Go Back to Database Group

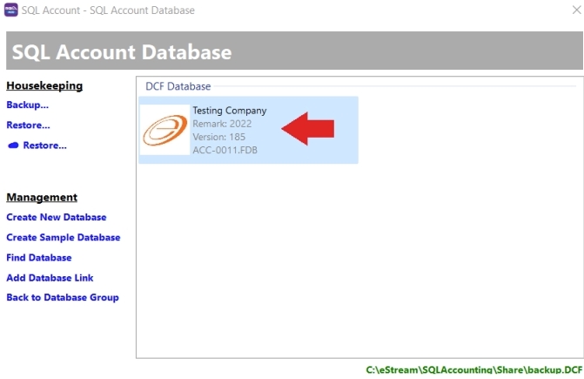click(x=62, y=297)
